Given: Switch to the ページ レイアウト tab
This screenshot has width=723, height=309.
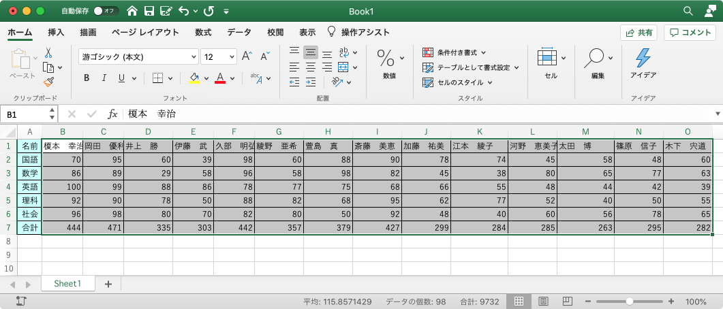Looking at the screenshot, I should coord(145,32).
